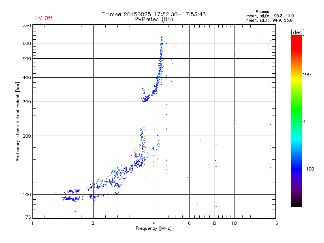Image resolution: width=324 pixels, height=243 pixels.
Task: Click the 'mean, sd,X: 94.9, 25.8' statistic
Action: 269,20
